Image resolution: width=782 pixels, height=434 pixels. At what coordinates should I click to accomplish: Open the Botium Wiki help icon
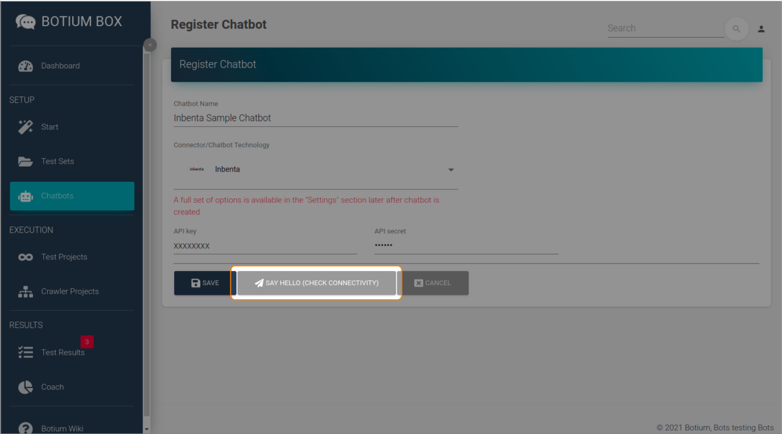click(26, 427)
